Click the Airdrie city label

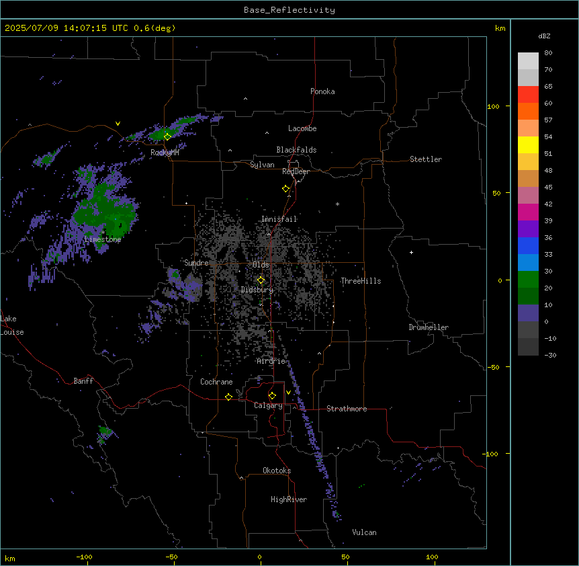[x=271, y=361]
